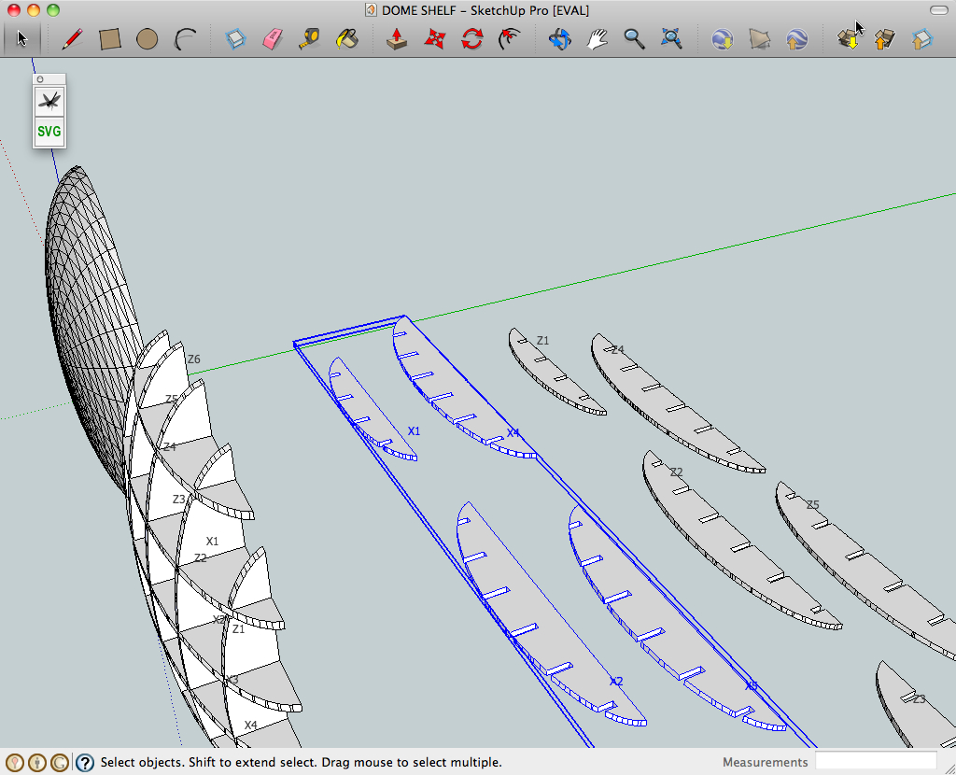The height and width of the screenshot is (775, 956).
Task: Click the geo-location status icon
Action: pyautogui.click(x=15, y=762)
